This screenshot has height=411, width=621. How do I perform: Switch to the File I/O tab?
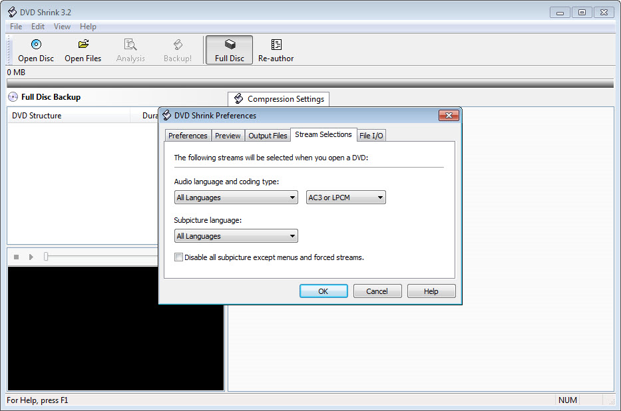click(371, 135)
